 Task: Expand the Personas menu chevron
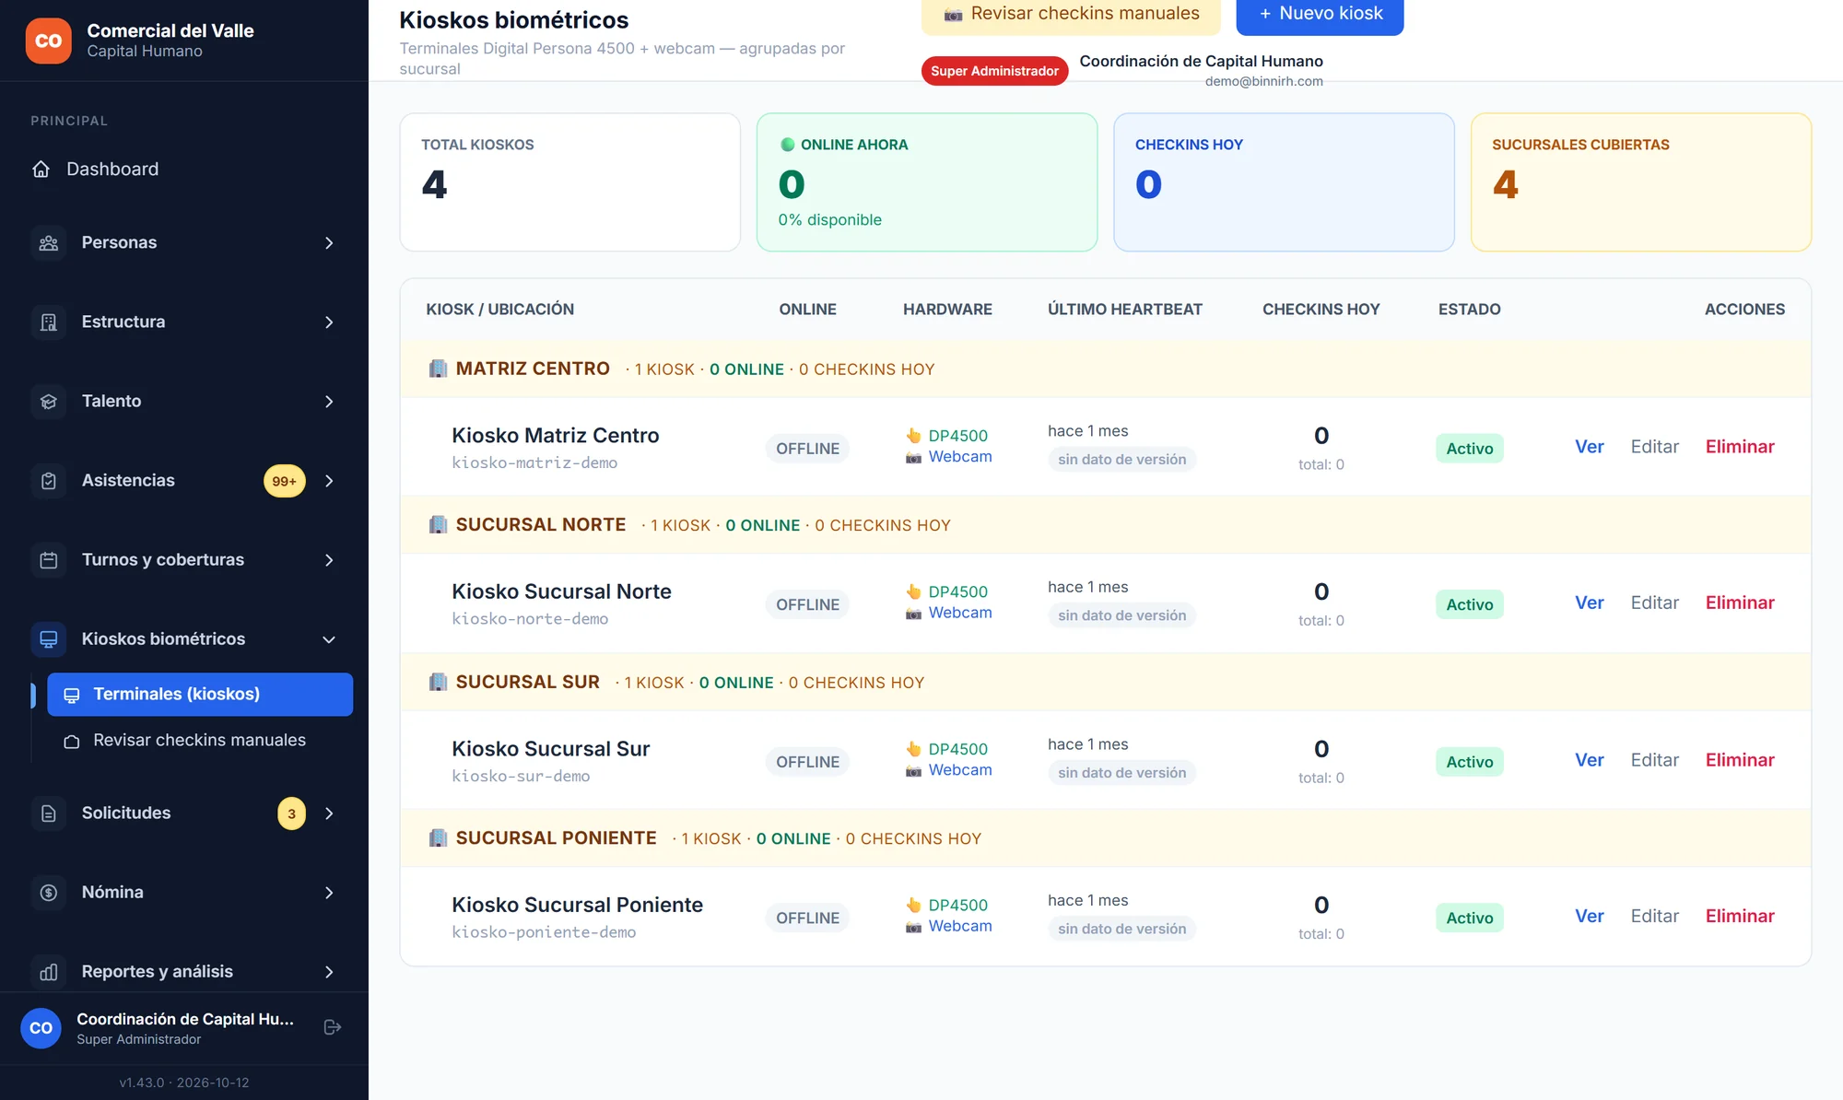tap(329, 242)
